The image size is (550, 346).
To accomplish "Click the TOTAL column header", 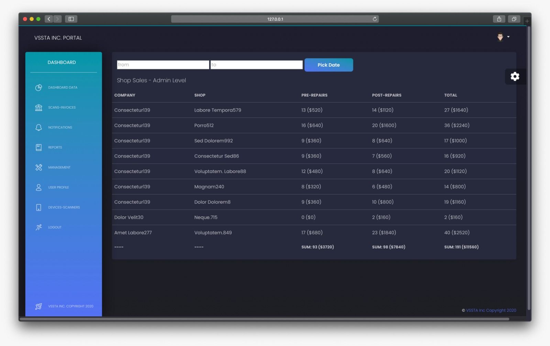I will point(451,95).
